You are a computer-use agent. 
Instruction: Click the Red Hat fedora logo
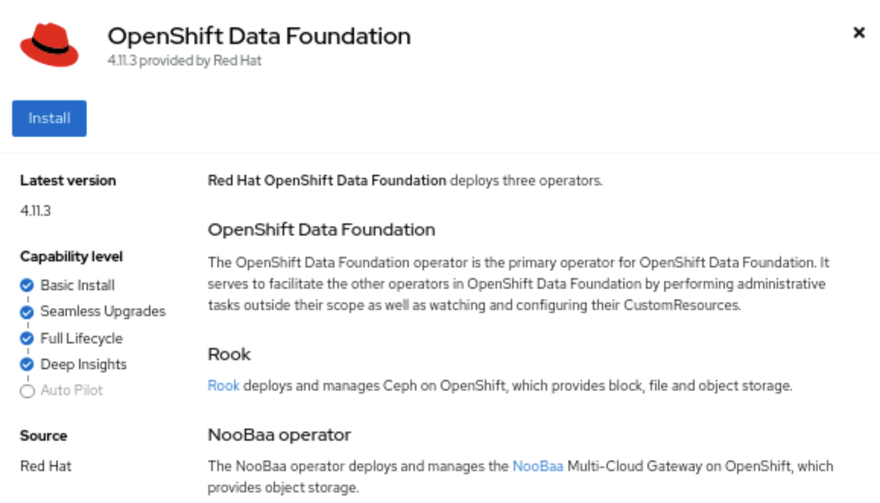[49, 45]
